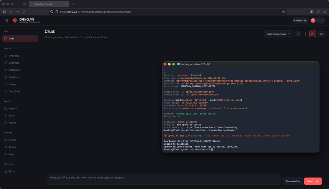Click the terminal command prompt line
This screenshot has height=189, width=329.
click(188, 149)
